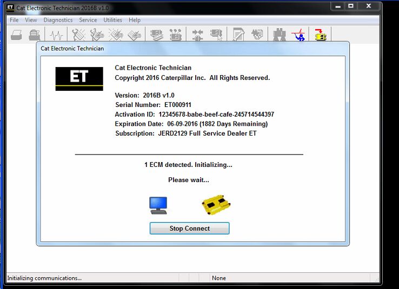
Task: Open the Service menu
Action: (x=88, y=20)
